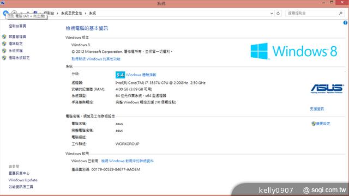Open the Control Panel Home link (控制台首頁)

(x=17, y=26)
